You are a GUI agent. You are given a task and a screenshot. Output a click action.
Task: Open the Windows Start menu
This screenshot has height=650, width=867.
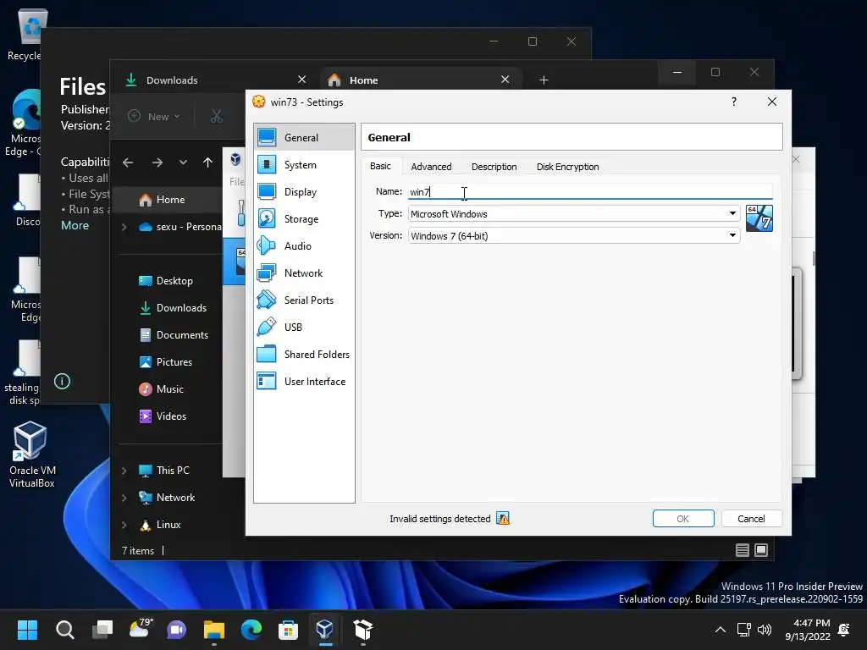pyautogui.click(x=27, y=630)
